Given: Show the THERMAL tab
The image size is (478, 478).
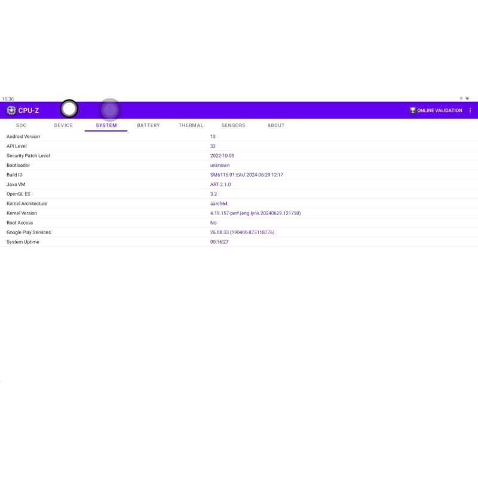Looking at the screenshot, I should 191,125.
